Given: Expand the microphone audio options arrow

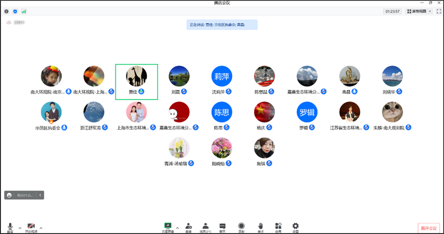Looking at the screenshot, I should [x=20, y=228].
